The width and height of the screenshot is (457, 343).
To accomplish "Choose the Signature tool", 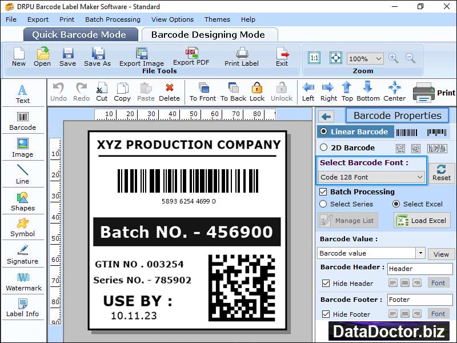I will tap(23, 254).
